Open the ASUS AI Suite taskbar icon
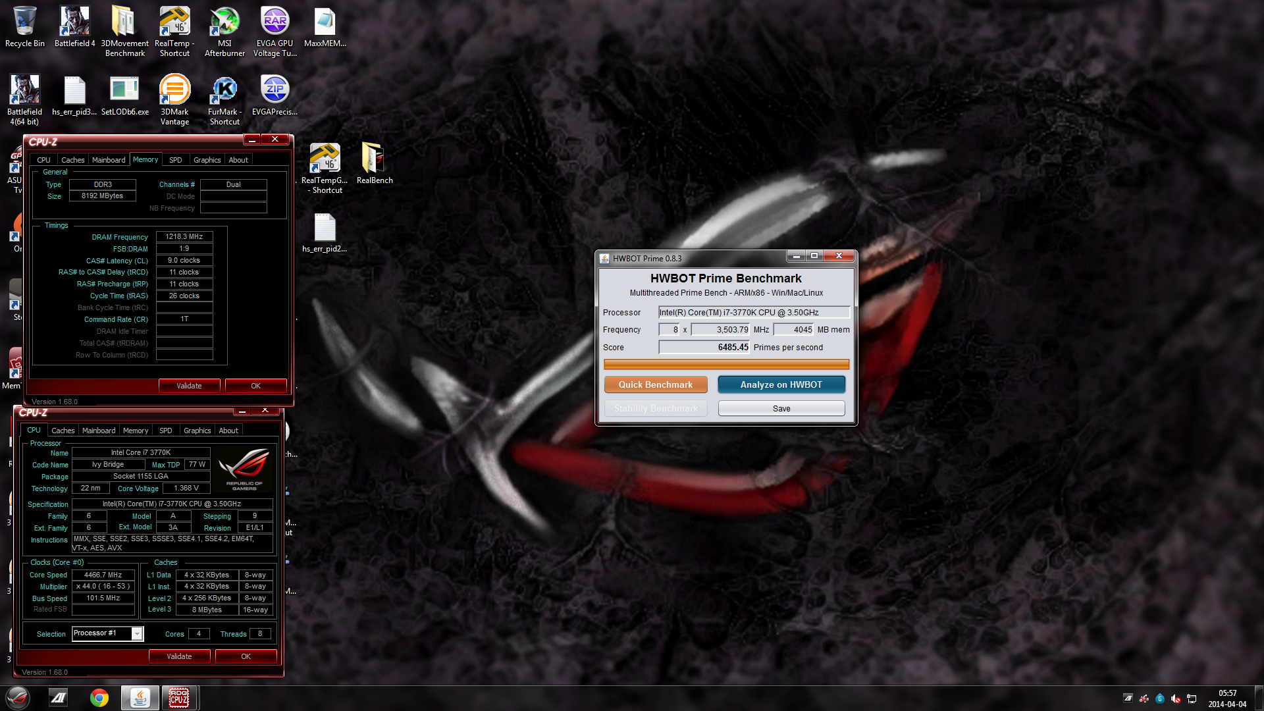1264x711 pixels. point(59,698)
